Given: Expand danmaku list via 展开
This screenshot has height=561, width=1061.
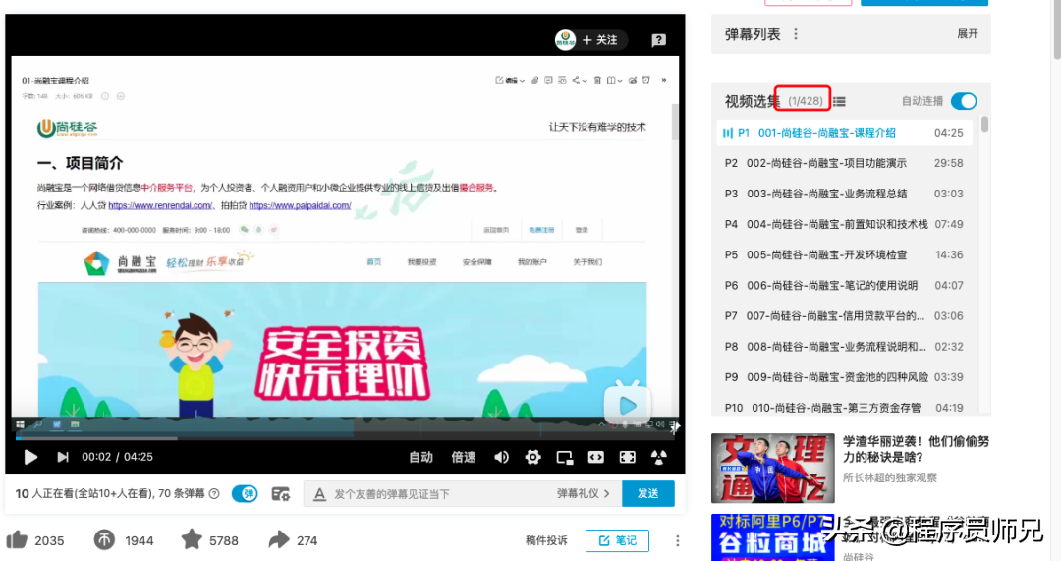Looking at the screenshot, I should pyautogui.click(x=968, y=33).
